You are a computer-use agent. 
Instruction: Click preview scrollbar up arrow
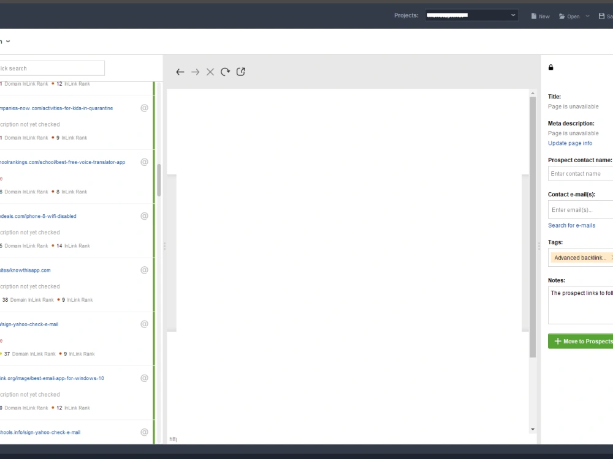tap(533, 93)
